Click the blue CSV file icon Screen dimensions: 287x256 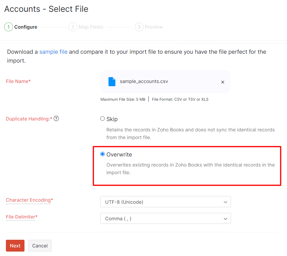112,81
